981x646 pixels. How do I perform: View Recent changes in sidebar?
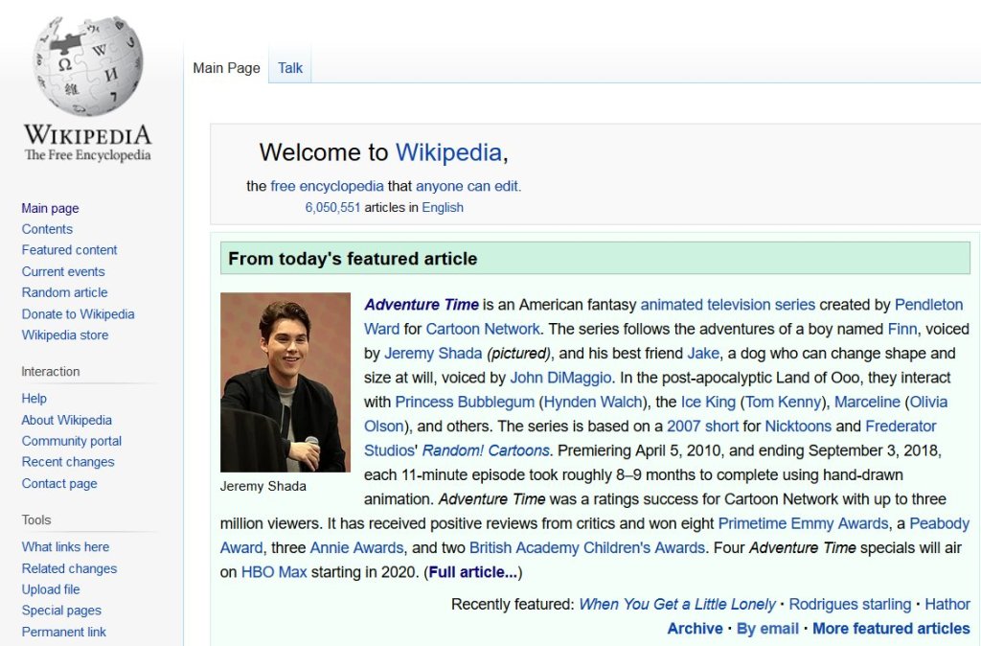[68, 462]
